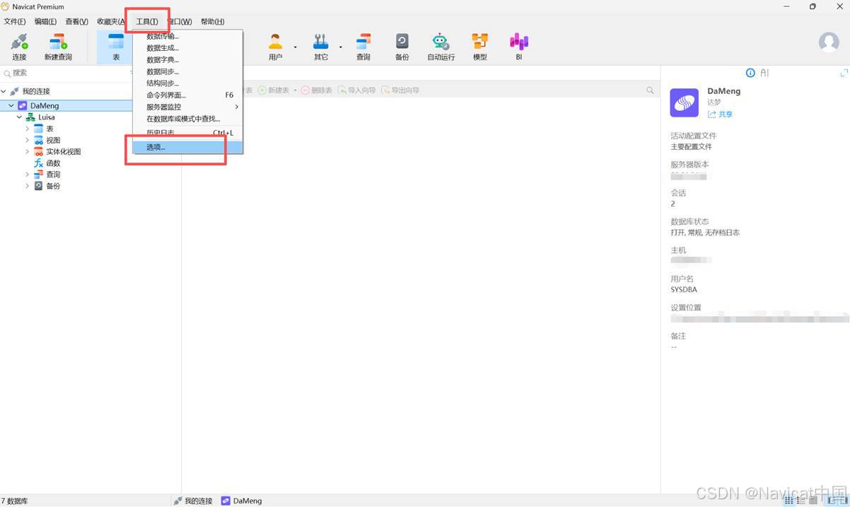Click the 新建表 button
This screenshot has height=507, width=850.
[x=274, y=91]
